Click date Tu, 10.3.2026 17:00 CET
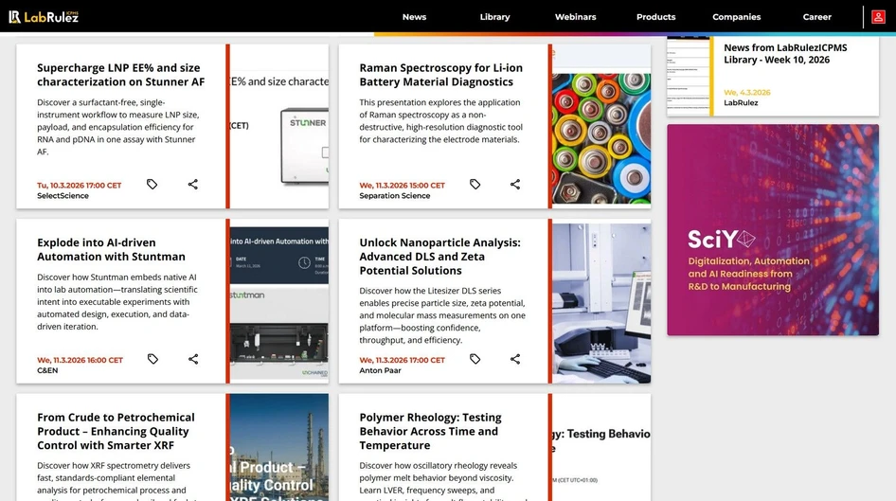This screenshot has width=896, height=501. tap(80, 185)
